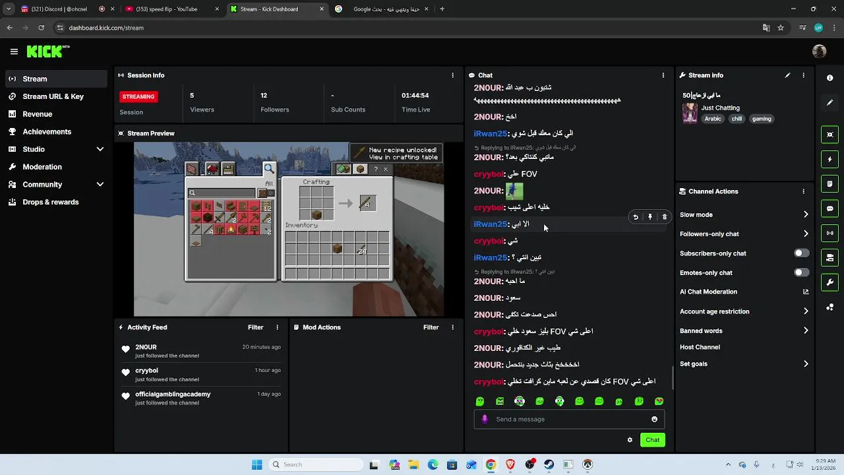This screenshot has width=844, height=475.
Task: Click username cryyboi in the Activity Feed
Action: tap(146, 371)
